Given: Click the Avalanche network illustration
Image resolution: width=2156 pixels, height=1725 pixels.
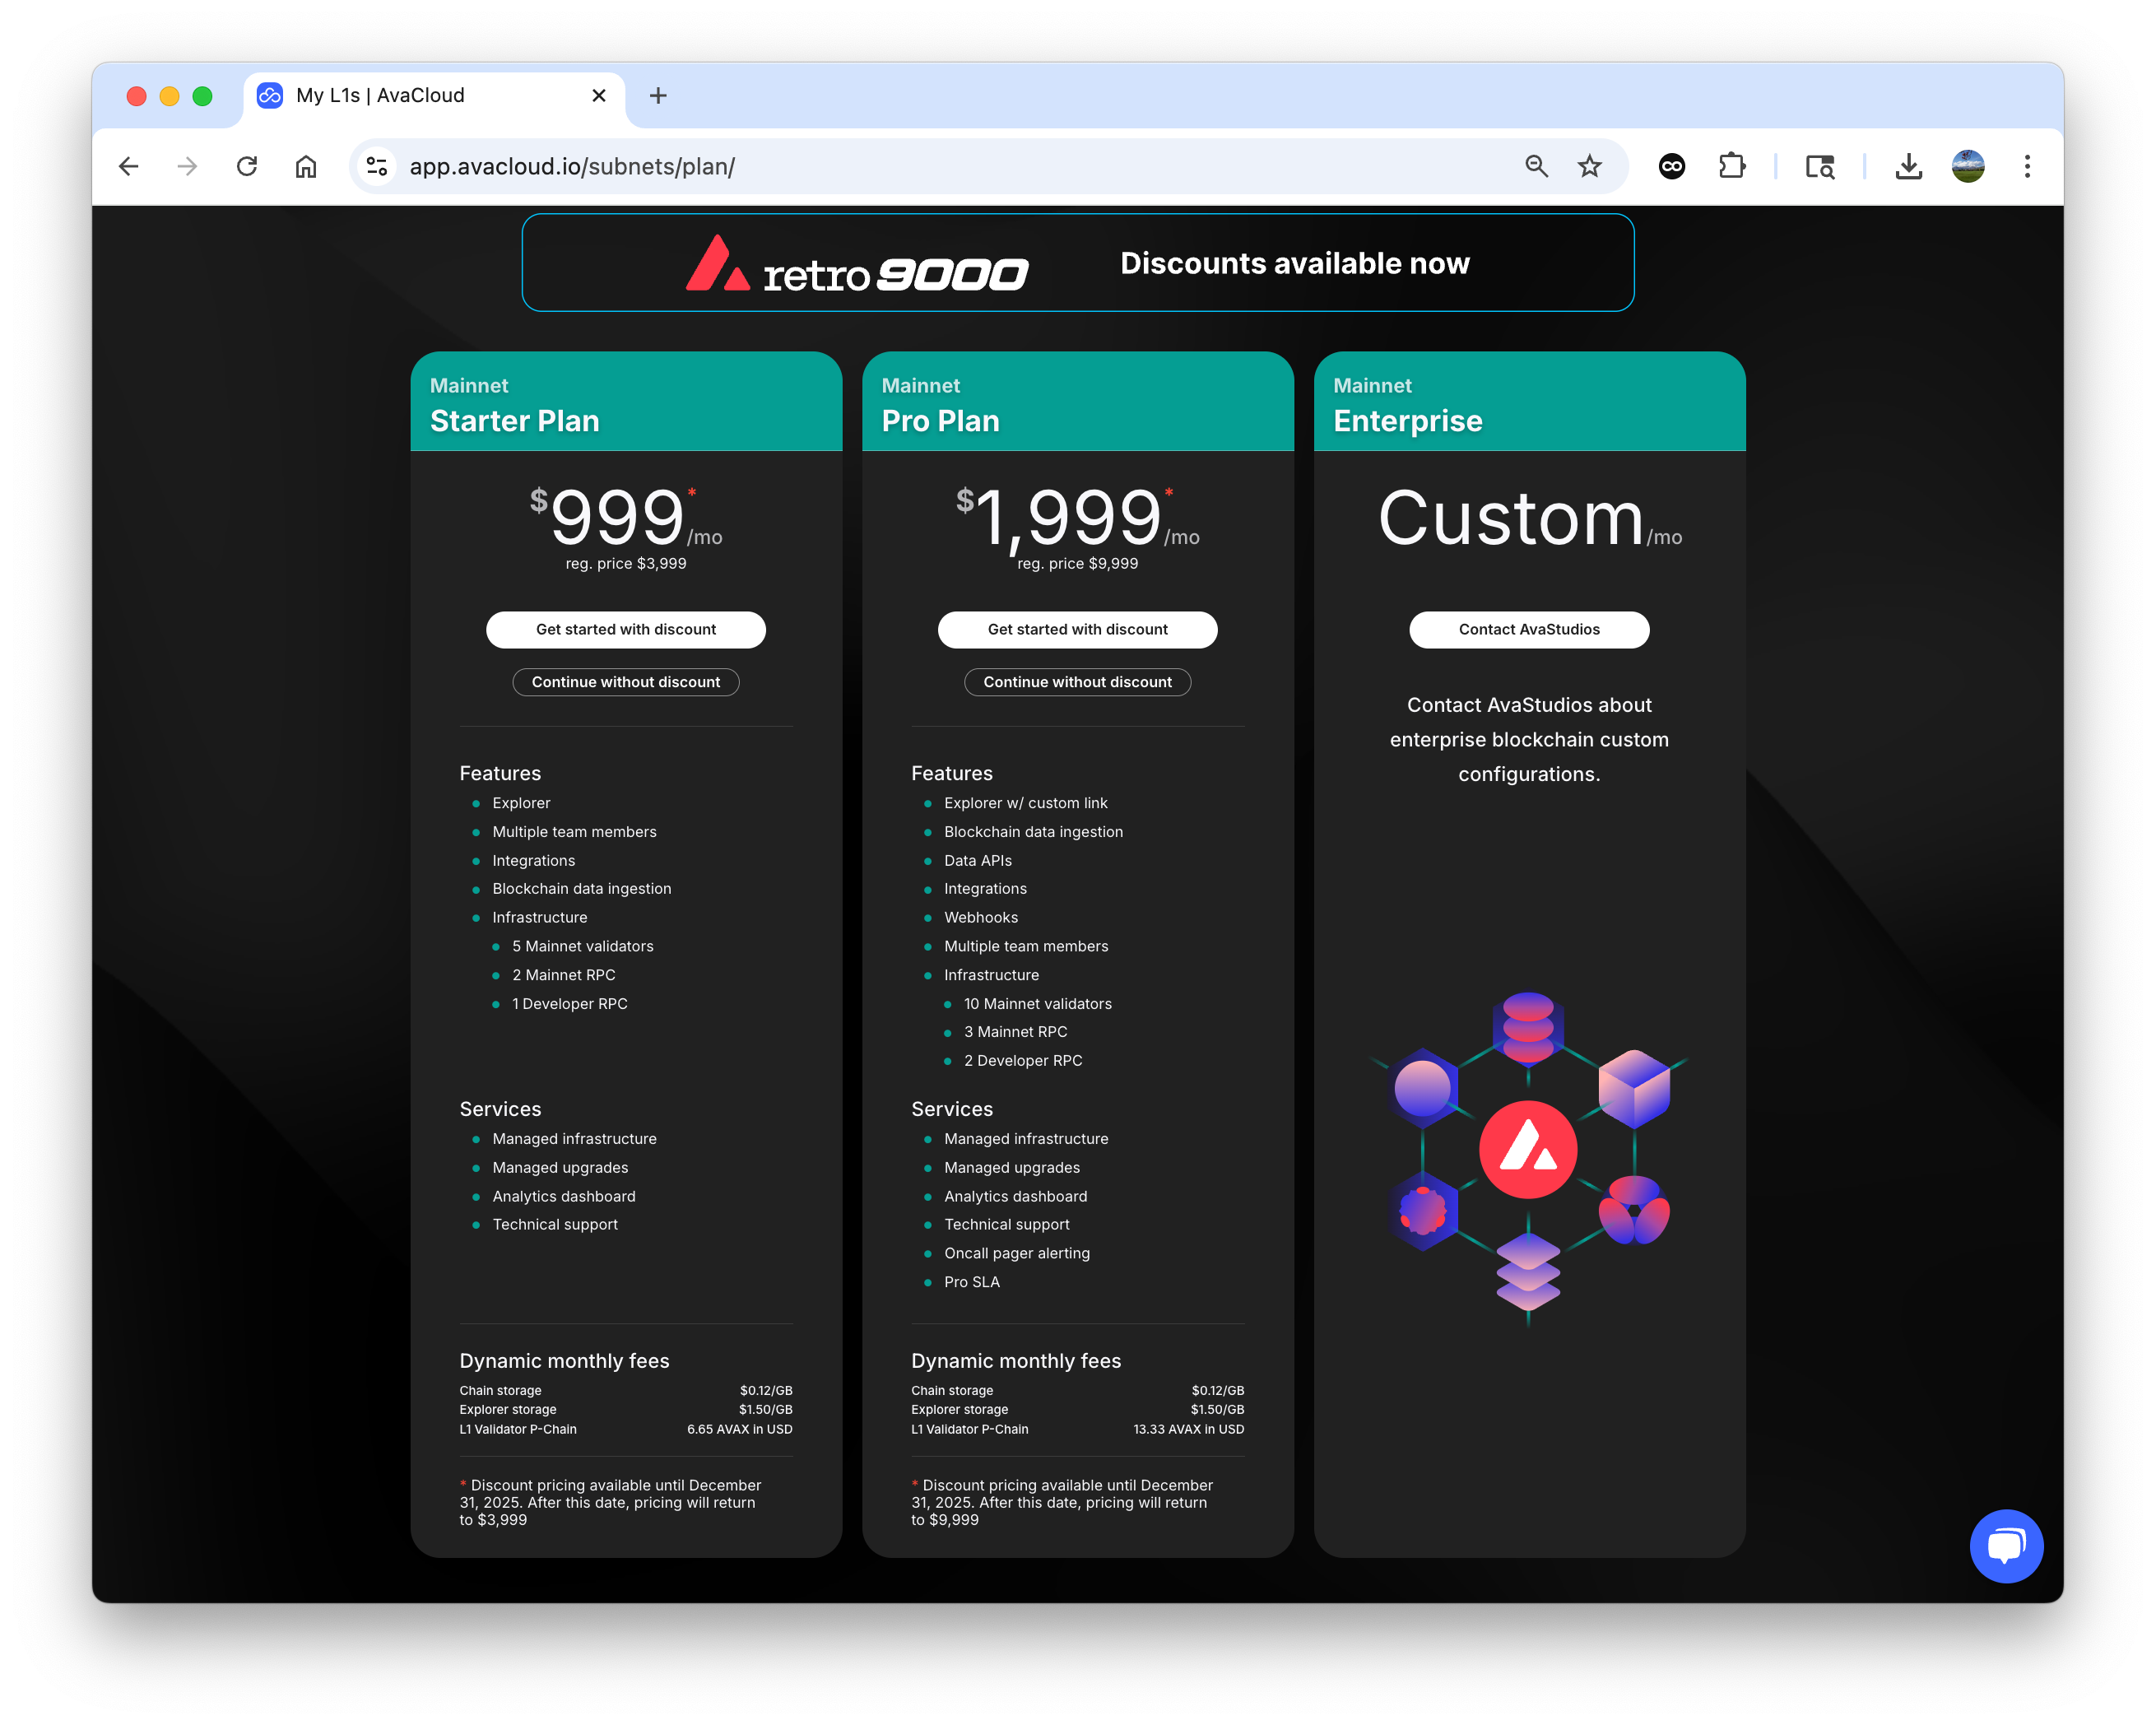Looking at the screenshot, I should point(1528,1150).
